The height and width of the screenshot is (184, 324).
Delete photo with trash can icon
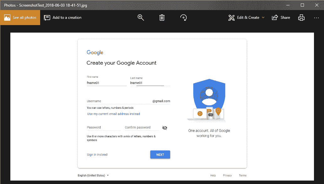[x=162, y=18]
